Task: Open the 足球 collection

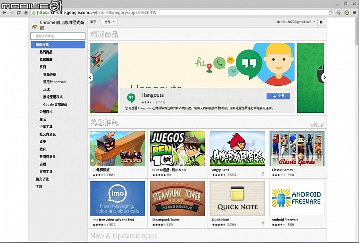Action: click(46, 89)
